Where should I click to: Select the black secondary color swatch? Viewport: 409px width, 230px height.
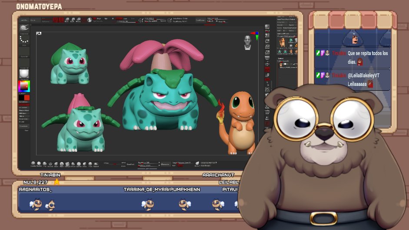(21, 98)
